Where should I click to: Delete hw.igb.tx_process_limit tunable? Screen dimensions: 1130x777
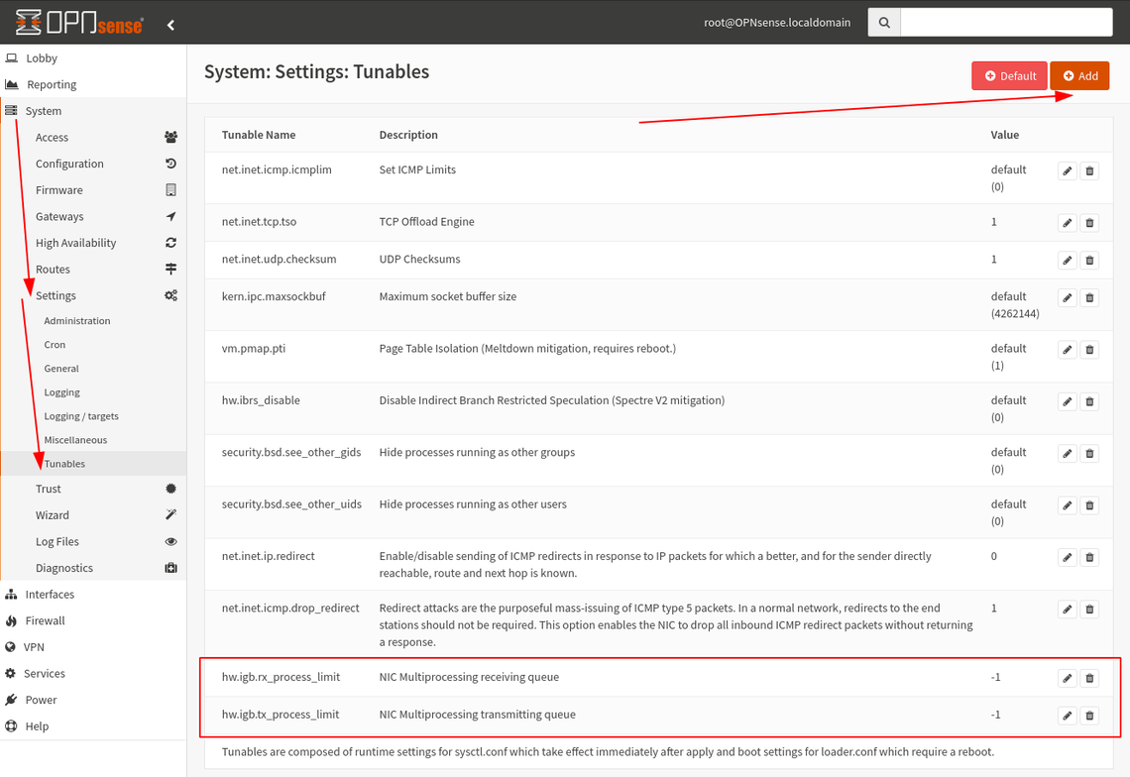pyautogui.click(x=1089, y=716)
